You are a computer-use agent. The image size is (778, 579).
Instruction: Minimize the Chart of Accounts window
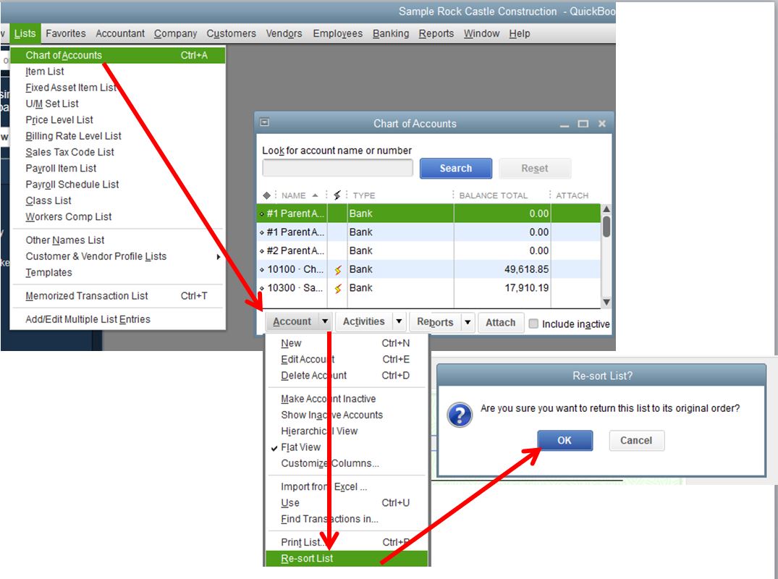[565, 124]
